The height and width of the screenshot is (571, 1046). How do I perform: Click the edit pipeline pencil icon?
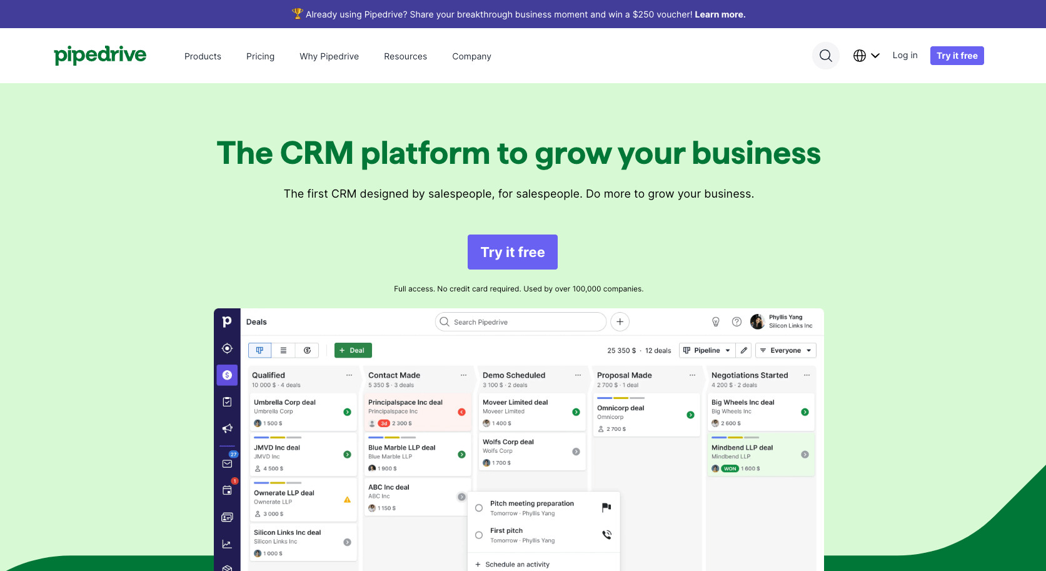coord(743,350)
